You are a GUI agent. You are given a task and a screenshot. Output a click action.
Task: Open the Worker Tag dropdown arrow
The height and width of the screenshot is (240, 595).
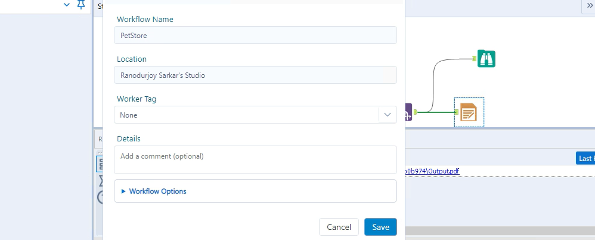coord(388,115)
